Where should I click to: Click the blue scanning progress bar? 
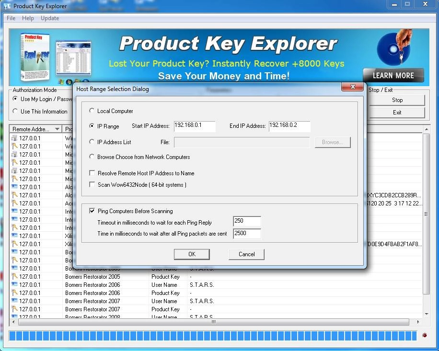[x=213, y=336]
